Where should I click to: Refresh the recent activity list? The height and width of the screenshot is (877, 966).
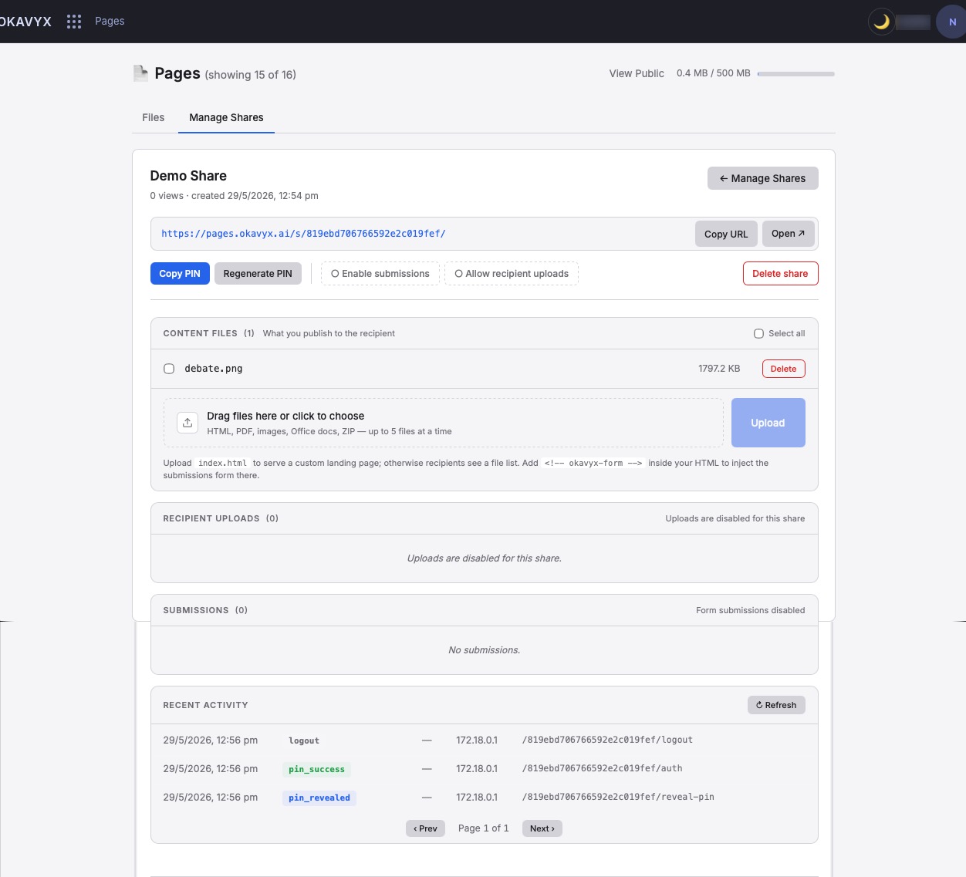pyautogui.click(x=776, y=705)
